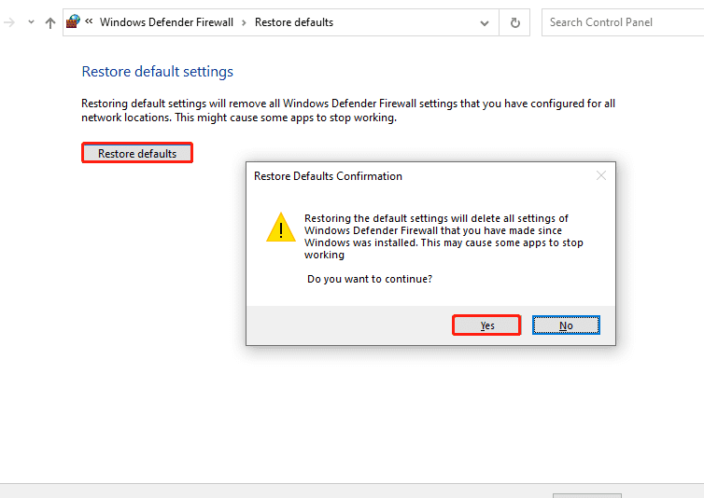This screenshot has width=704, height=498.
Task: Go up one level with Up arrow
Action: [50, 22]
